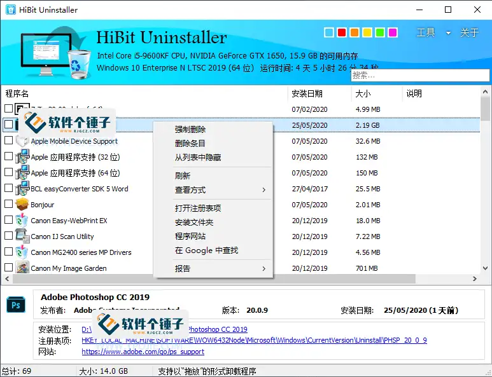Click the vertical scrollbar down arrow

[x=485, y=268]
